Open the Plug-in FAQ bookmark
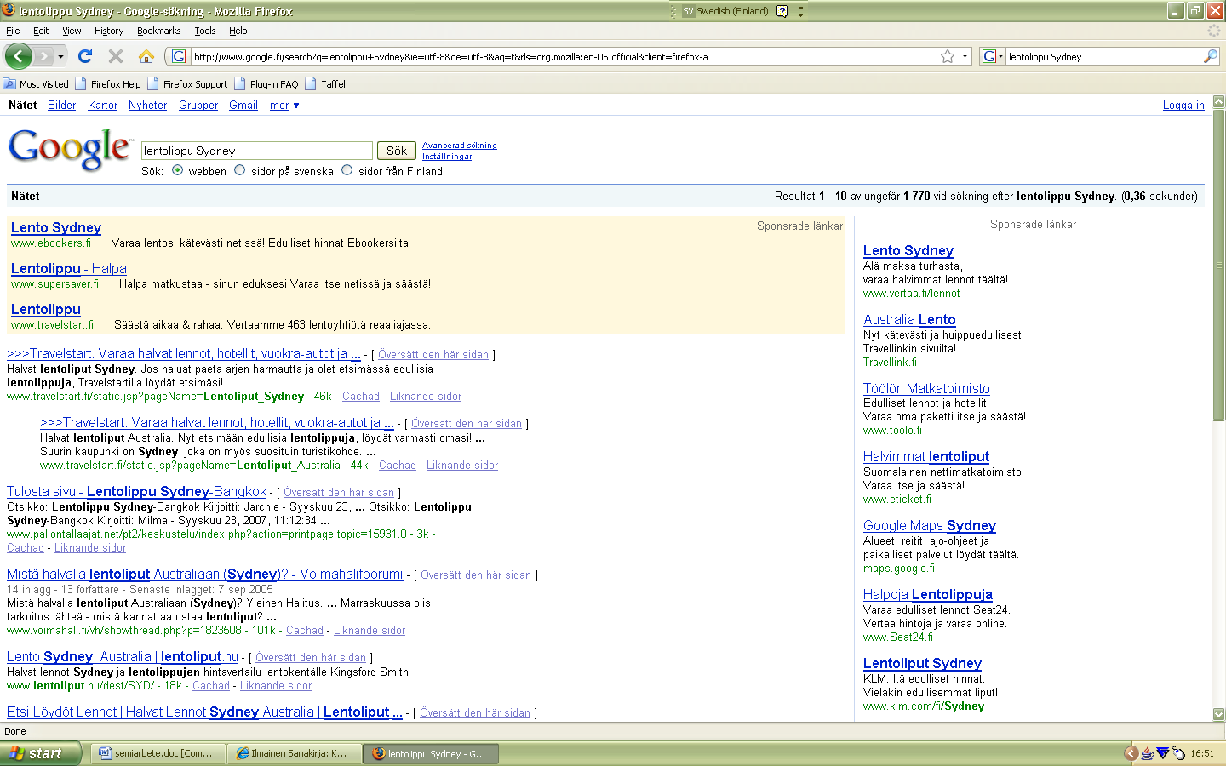This screenshot has width=1226, height=766. [266, 84]
